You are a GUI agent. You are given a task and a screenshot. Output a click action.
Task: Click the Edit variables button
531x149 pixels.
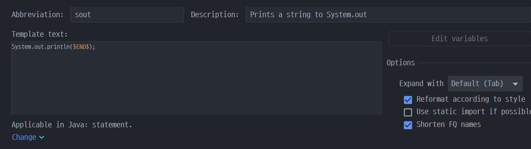[460, 39]
